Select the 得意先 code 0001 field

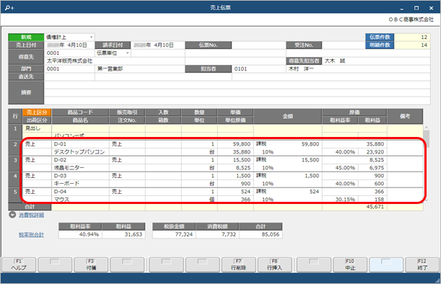tap(69, 53)
